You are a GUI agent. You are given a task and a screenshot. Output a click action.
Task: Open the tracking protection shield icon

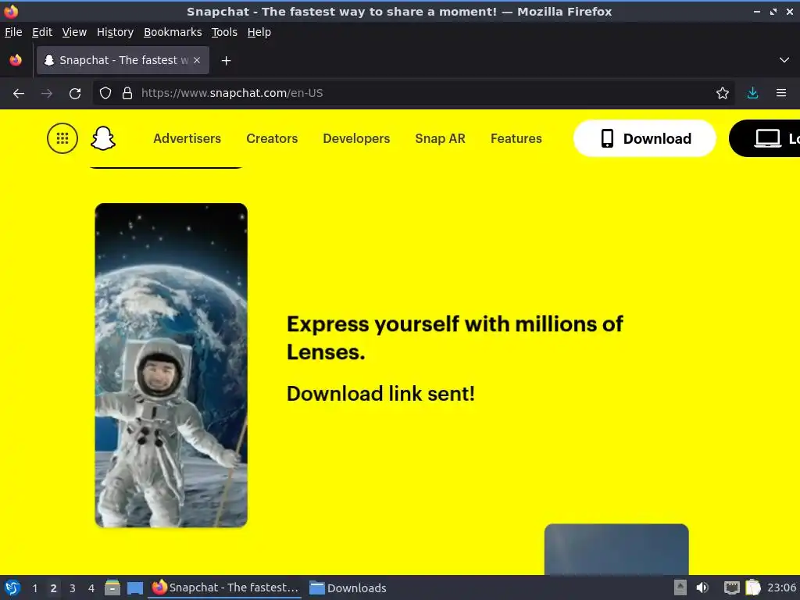click(105, 94)
